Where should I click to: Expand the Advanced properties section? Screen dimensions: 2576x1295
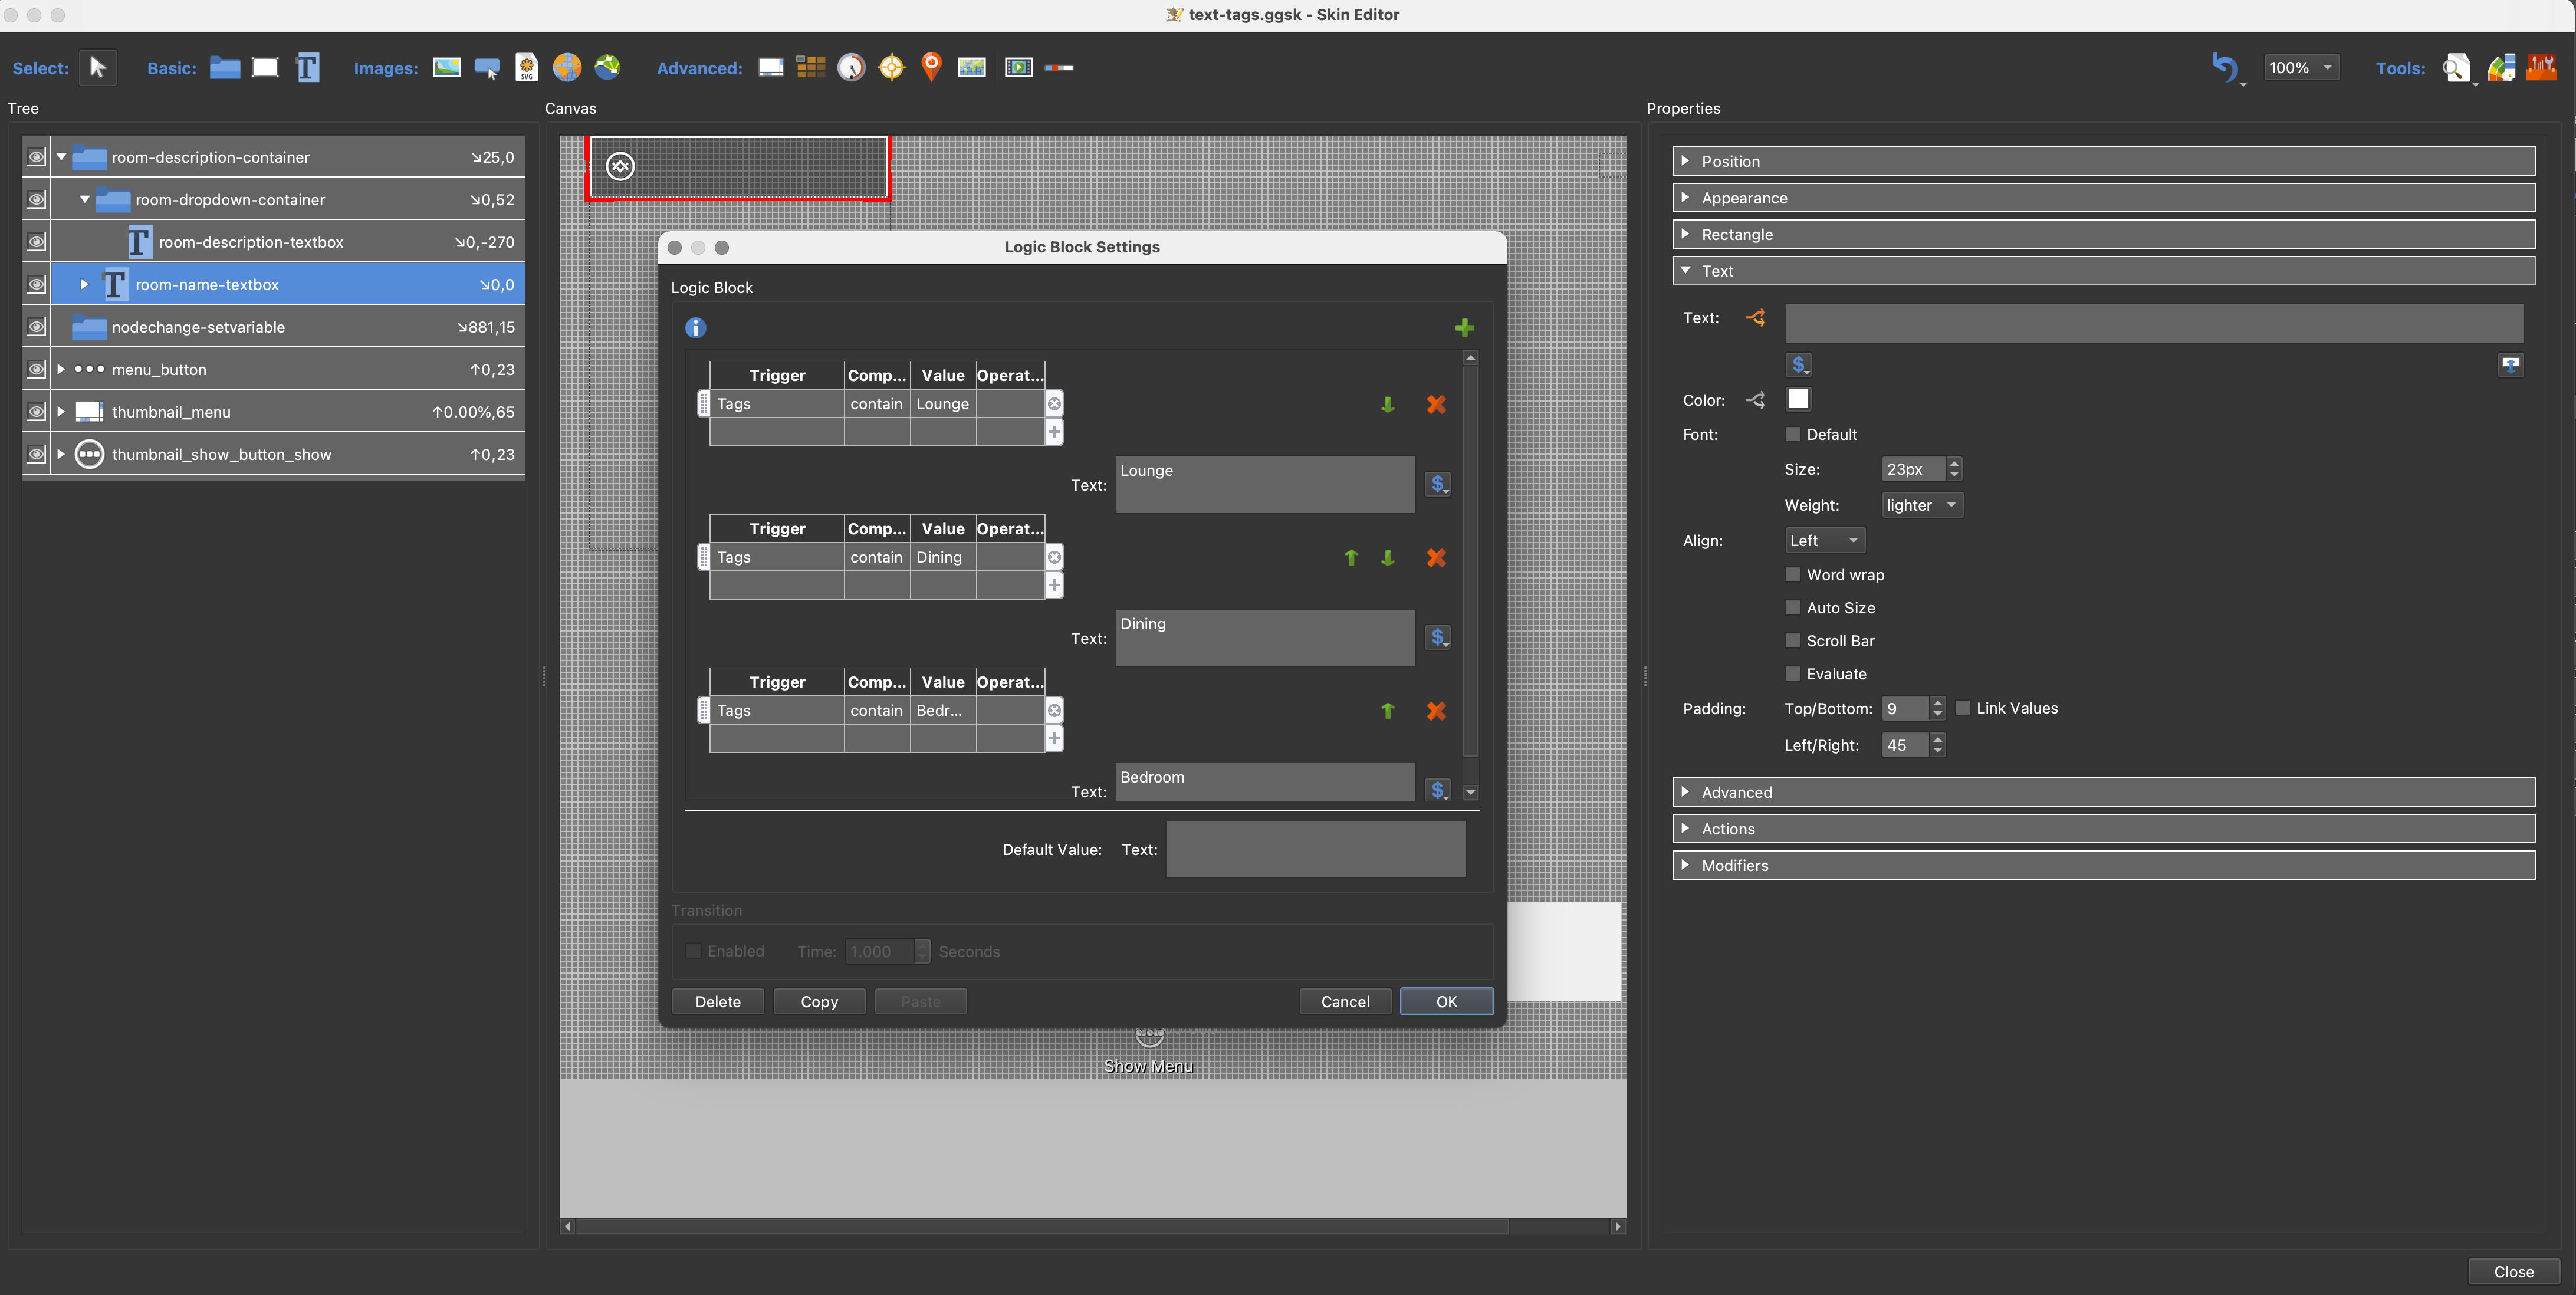(x=2103, y=791)
